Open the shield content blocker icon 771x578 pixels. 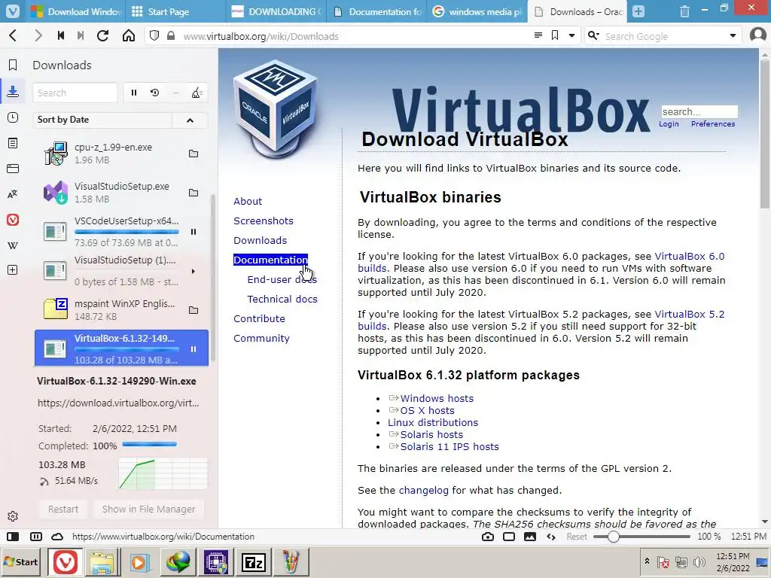154,35
